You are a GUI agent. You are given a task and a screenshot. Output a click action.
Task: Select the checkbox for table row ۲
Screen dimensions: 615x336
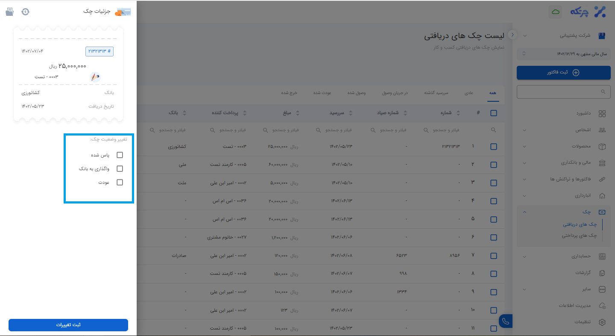click(x=494, y=165)
